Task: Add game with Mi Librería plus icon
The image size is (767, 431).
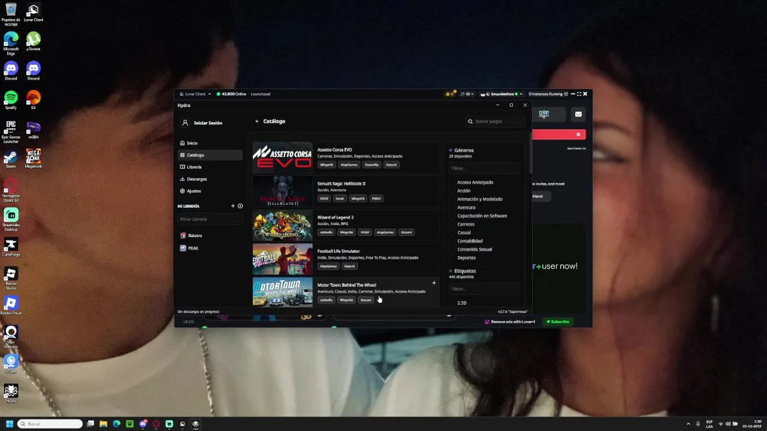Action: point(233,206)
